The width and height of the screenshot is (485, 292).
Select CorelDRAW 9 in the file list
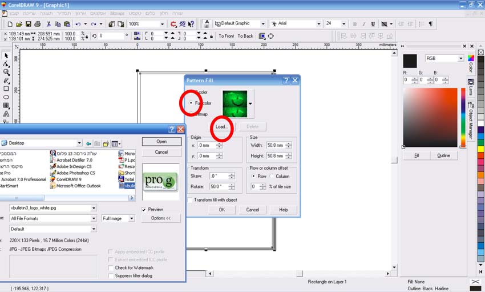pyautogui.click(x=66, y=179)
